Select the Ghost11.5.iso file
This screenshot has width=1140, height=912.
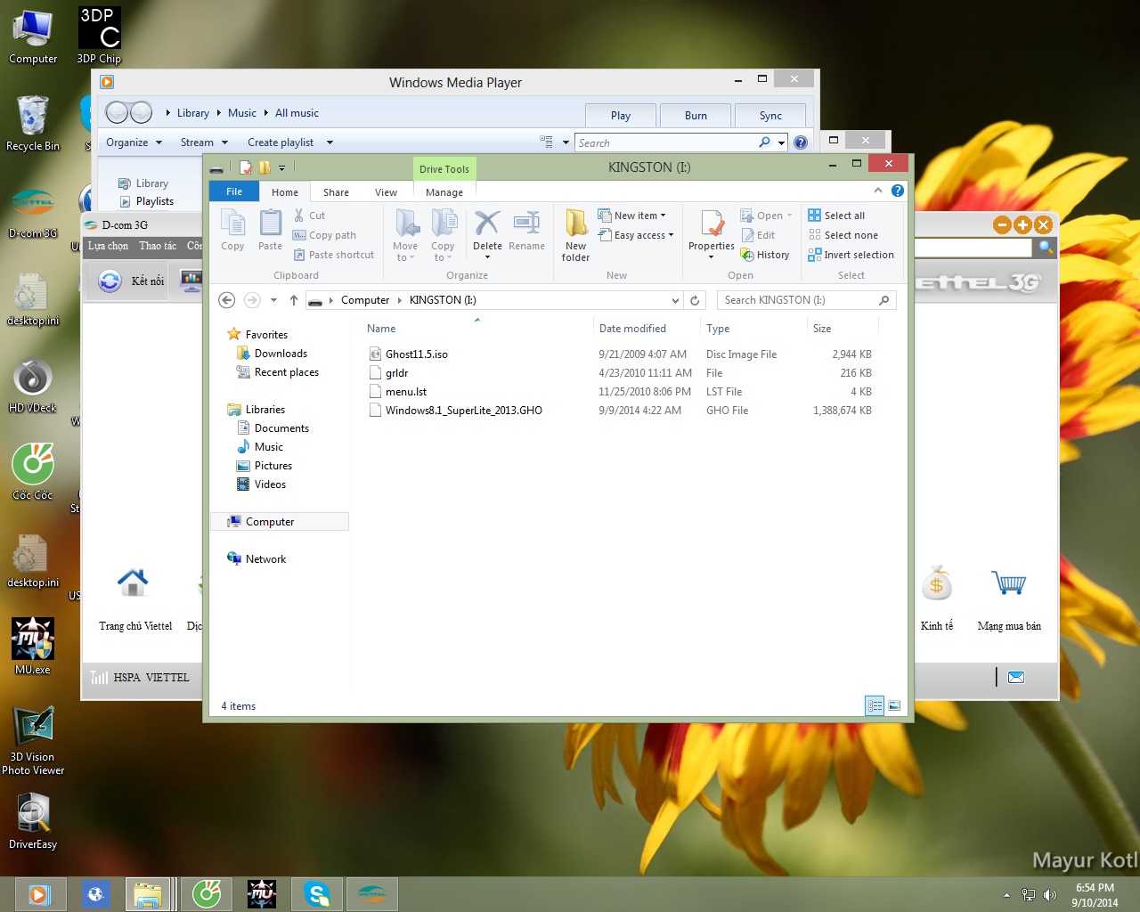click(417, 354)
